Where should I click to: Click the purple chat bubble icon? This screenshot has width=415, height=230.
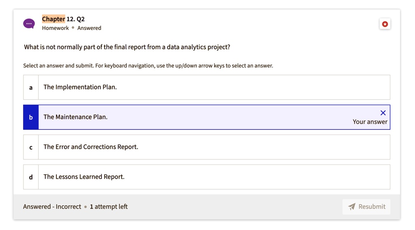click(x=29, y=24)
